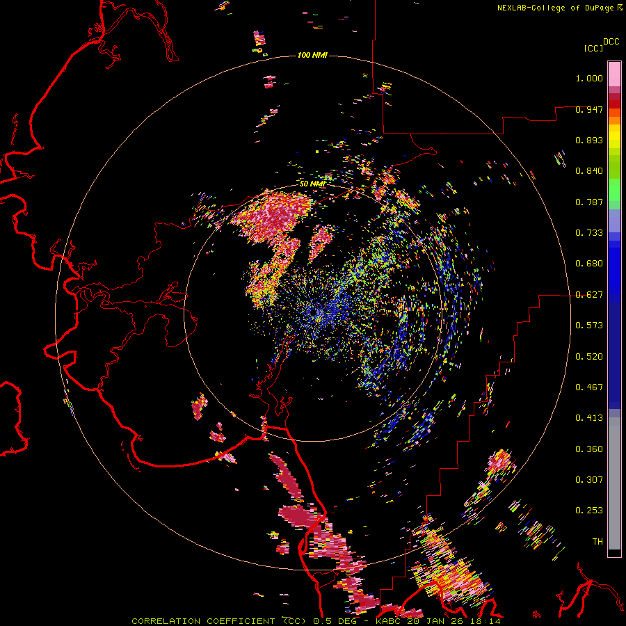626x626 pixels.
Task: Click the 0.253 scale value
Action: click(589, 511)
